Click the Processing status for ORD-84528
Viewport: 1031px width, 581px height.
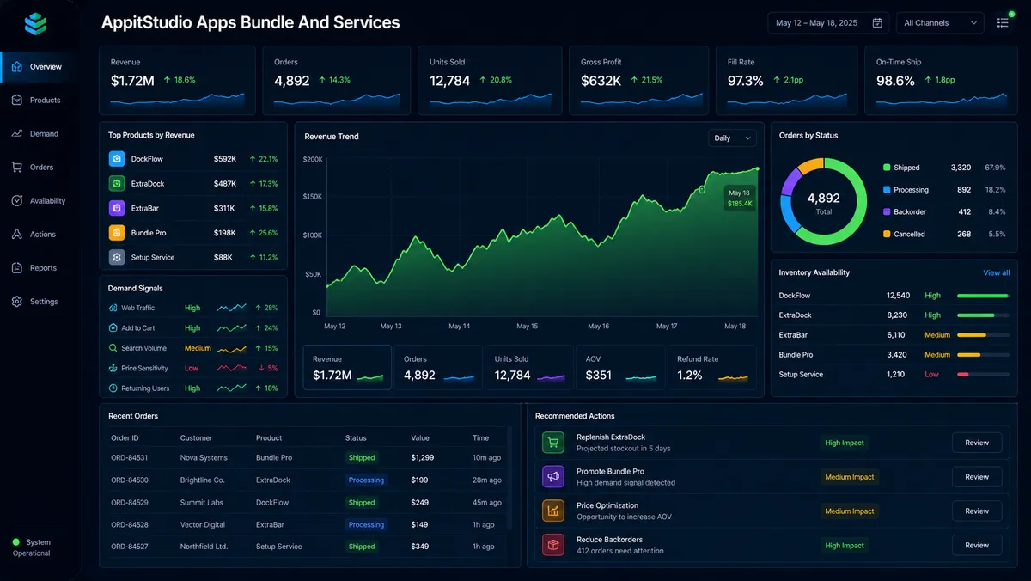pos(366,524)
